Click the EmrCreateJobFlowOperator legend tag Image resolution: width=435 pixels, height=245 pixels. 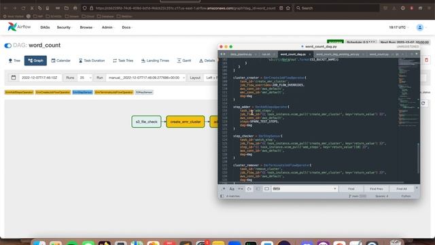pos(53,93)
